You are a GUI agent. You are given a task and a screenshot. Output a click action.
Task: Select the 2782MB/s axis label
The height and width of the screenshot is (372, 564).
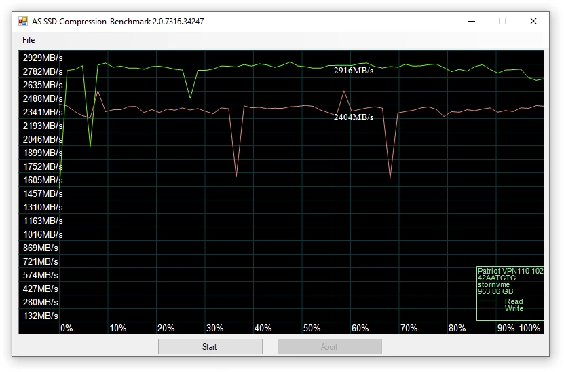coord(43,71)
